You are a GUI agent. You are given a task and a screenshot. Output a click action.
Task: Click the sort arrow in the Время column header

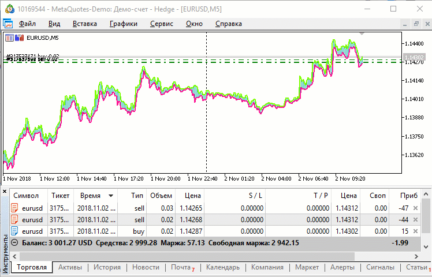click(111, 196)
